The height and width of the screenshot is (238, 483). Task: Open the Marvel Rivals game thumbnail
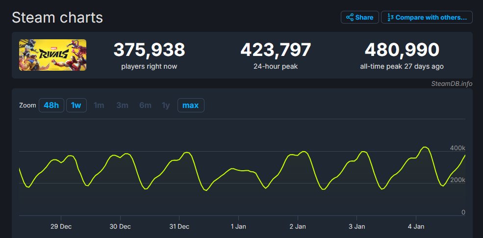pyautogui.click(x=52, y=55)
